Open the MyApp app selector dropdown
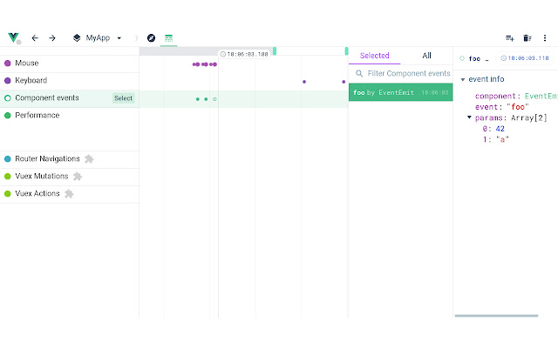 click(98, 38)
